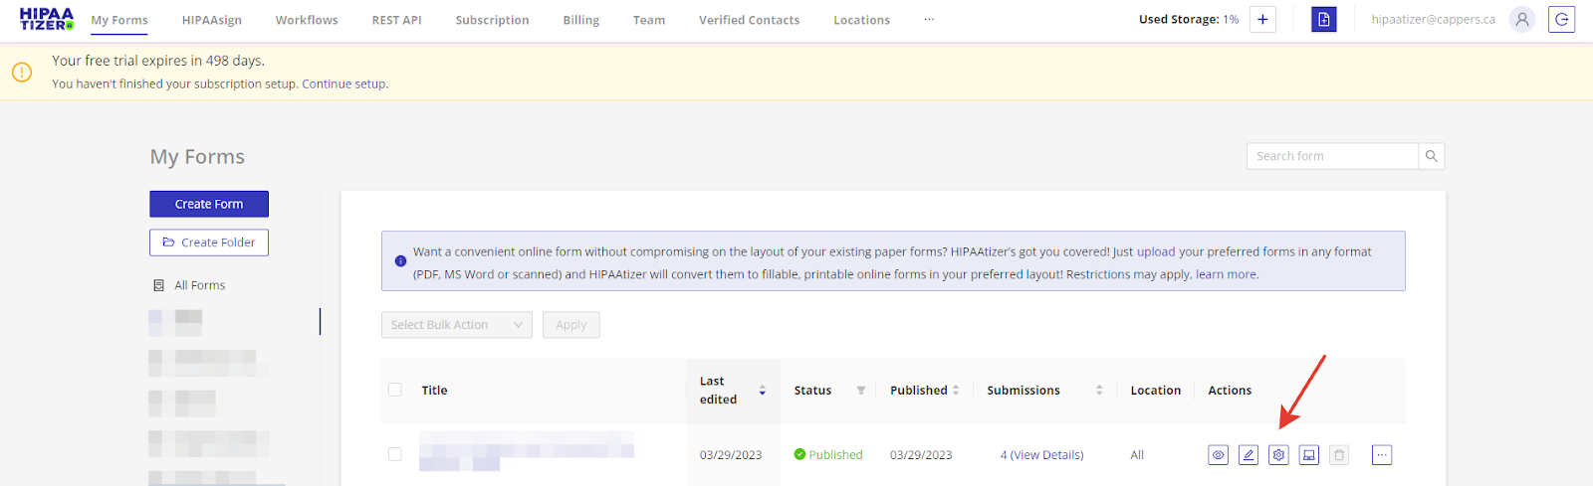Click into the Search form field
This screenshot has height=486, width=1593.
click(1331, 156)
